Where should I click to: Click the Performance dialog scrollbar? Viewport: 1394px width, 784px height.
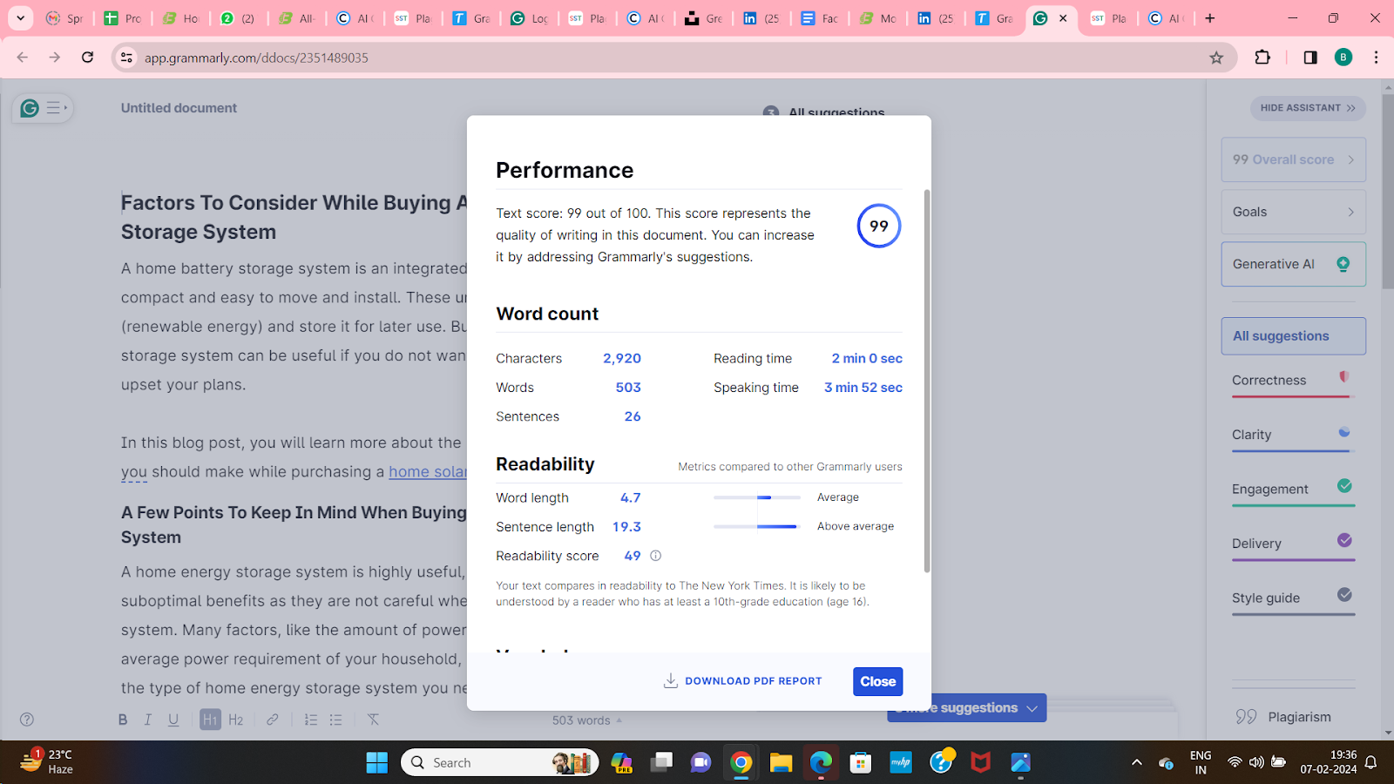927,382
